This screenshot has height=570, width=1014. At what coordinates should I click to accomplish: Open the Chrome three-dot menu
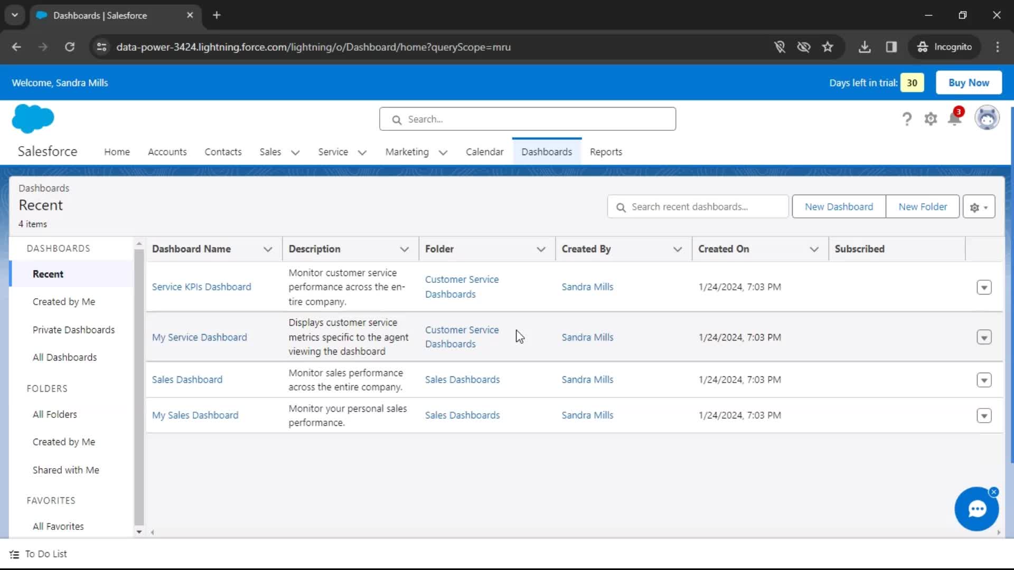tap(998, 47)
